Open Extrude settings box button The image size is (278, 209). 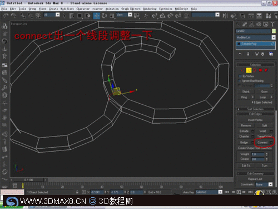point(252,131)
